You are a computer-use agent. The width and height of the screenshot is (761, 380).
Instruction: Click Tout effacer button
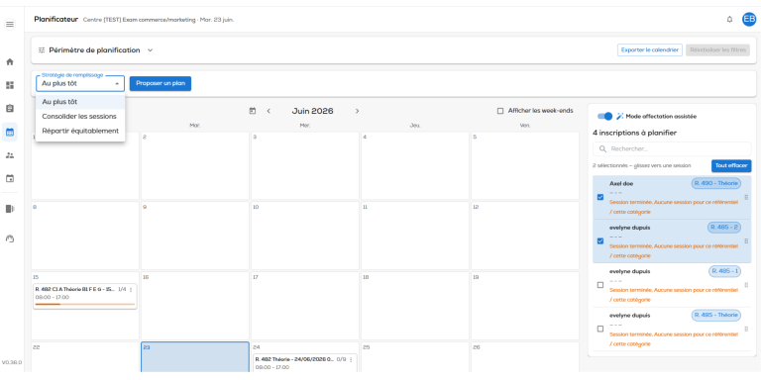pos(731,166)
